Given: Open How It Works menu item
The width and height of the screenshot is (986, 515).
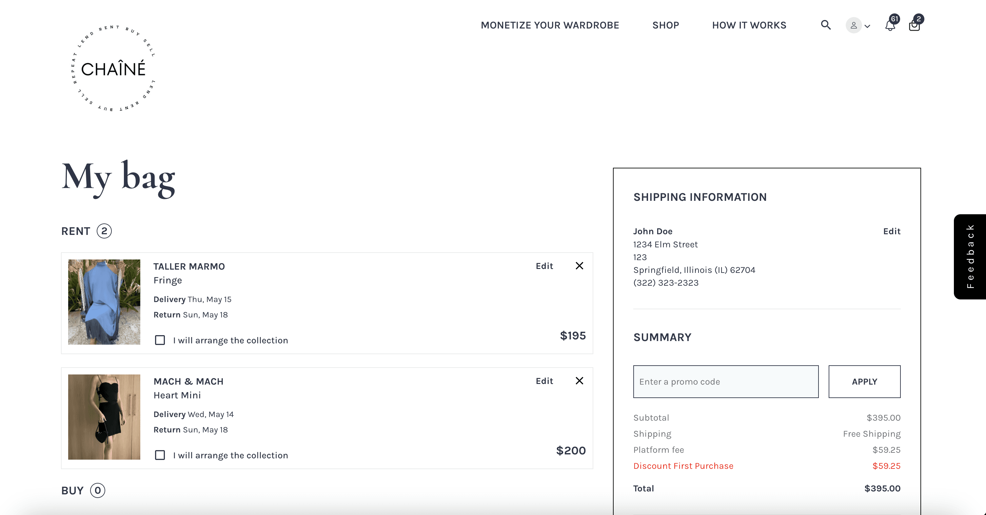Looking at the screenshot, I should click(749, 25).
